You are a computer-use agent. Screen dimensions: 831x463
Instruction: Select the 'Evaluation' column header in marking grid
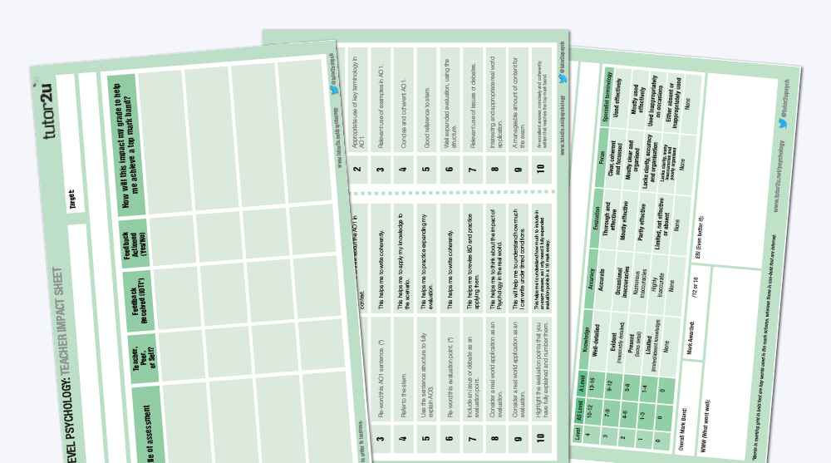[x=597, y=218]
